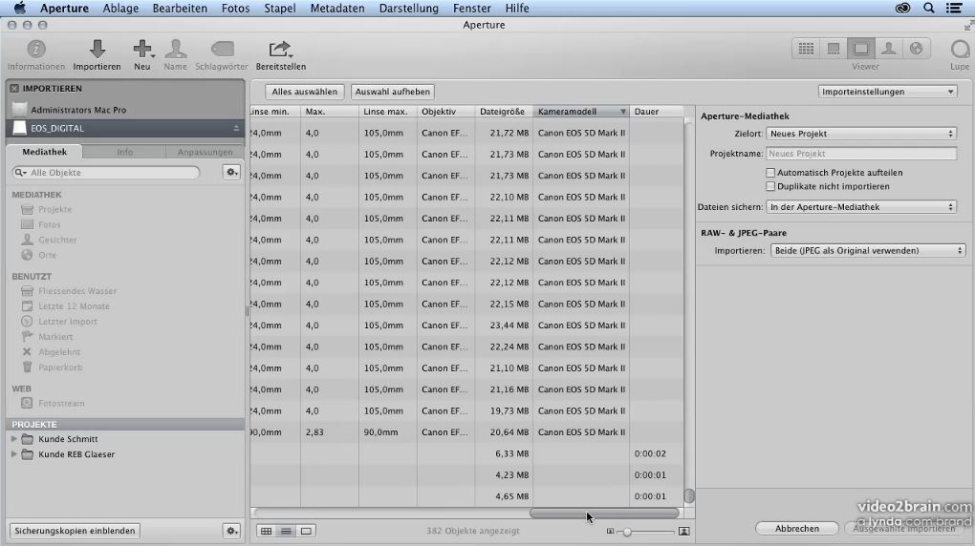975x546 pixels.
Task: Switch to the Info tab
Action: tap(124, 152)
